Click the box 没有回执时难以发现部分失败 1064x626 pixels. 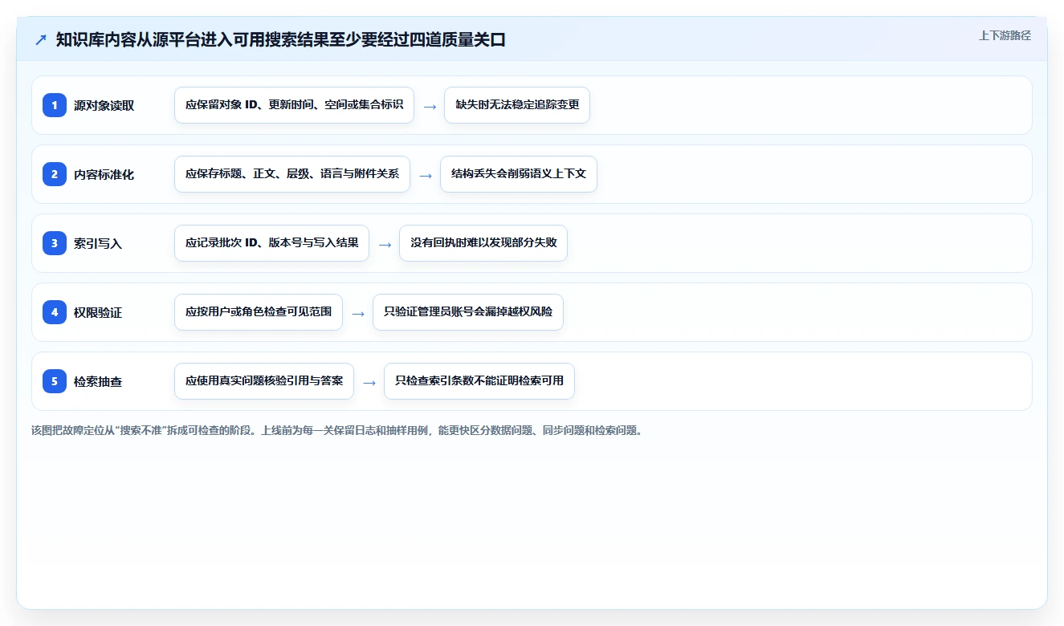tap(483, 243)
